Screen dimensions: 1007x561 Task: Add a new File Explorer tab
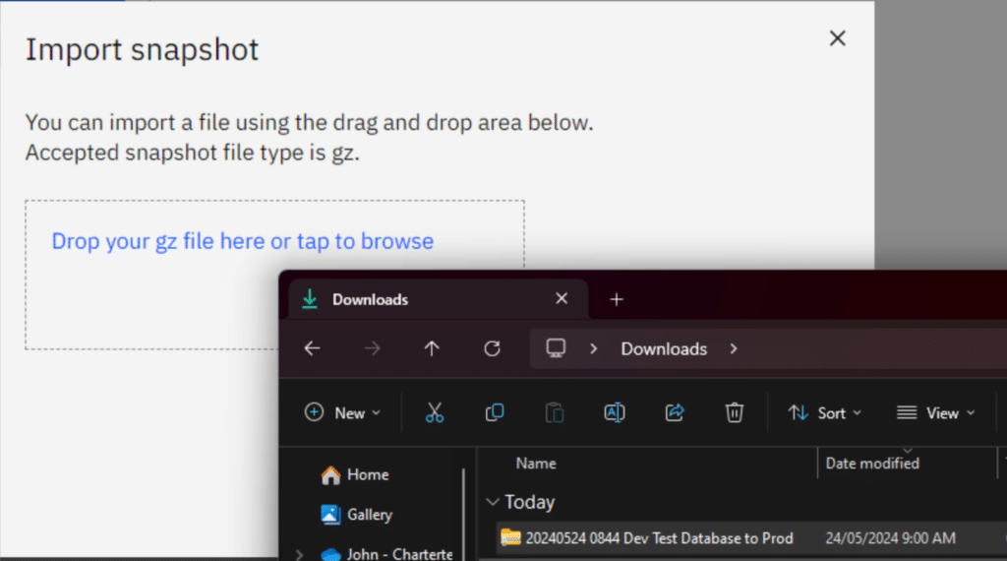[x=617, y=299]
